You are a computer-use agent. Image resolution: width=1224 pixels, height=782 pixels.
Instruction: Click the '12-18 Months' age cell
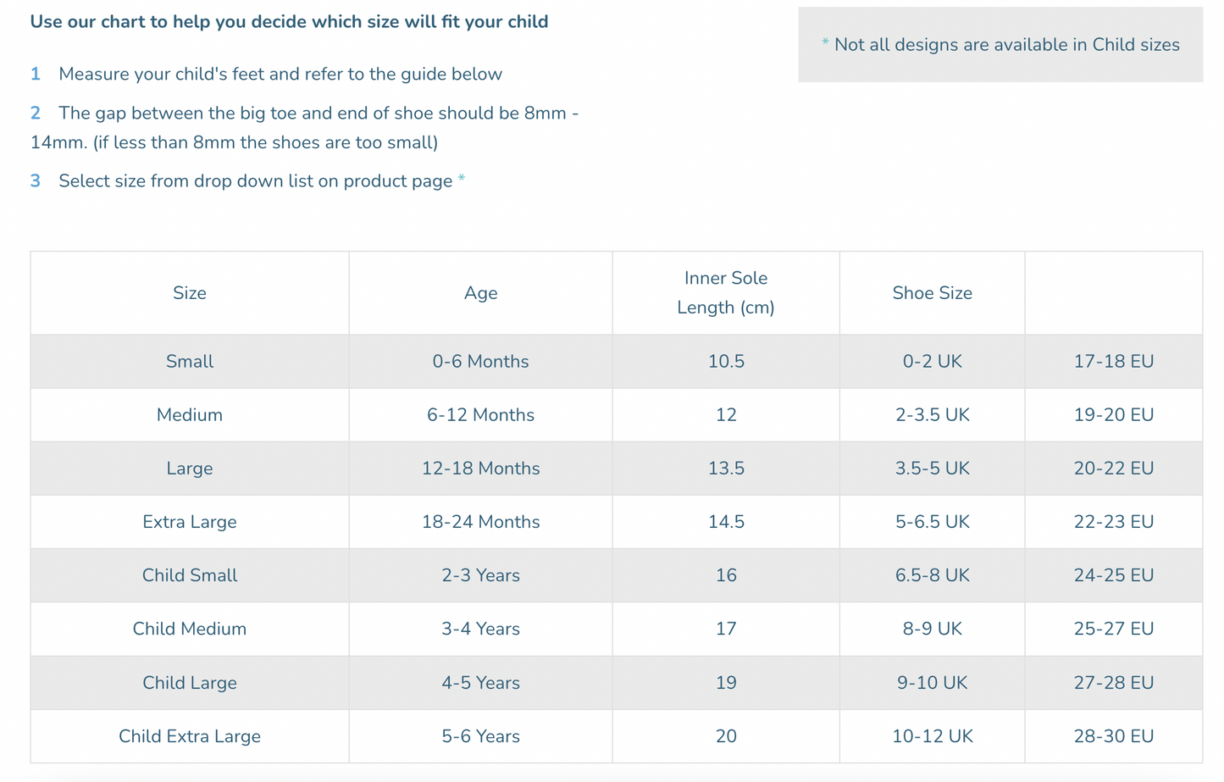(x=480, y=469)
